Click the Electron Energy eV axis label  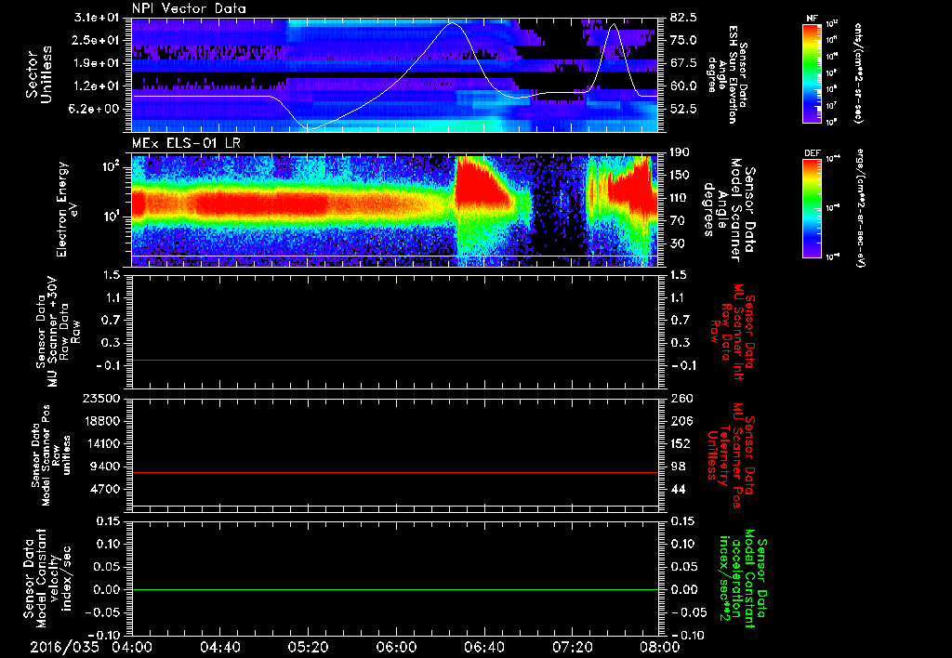66,209
